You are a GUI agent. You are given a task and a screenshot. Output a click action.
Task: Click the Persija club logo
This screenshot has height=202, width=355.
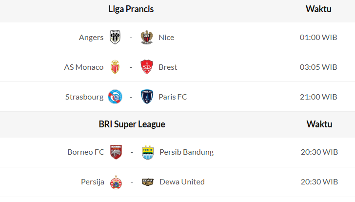pyautogui.click(x=116, y=182)
